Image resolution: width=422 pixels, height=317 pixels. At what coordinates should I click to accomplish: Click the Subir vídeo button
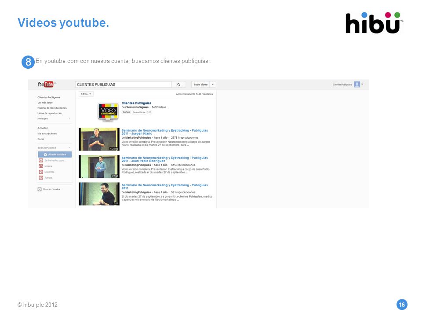pyautogui.click(x=200, y=85)
